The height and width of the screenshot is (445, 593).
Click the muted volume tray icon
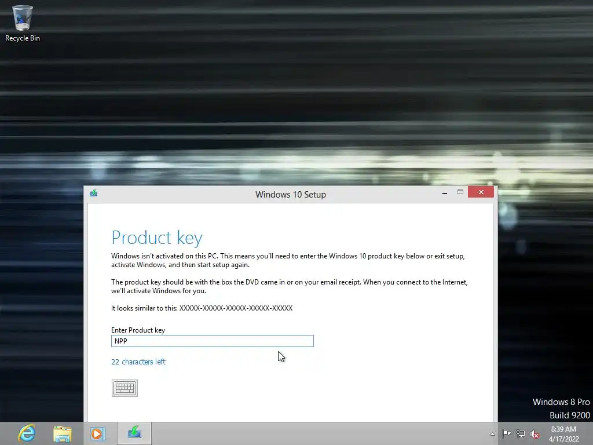(x=535, y=434)
